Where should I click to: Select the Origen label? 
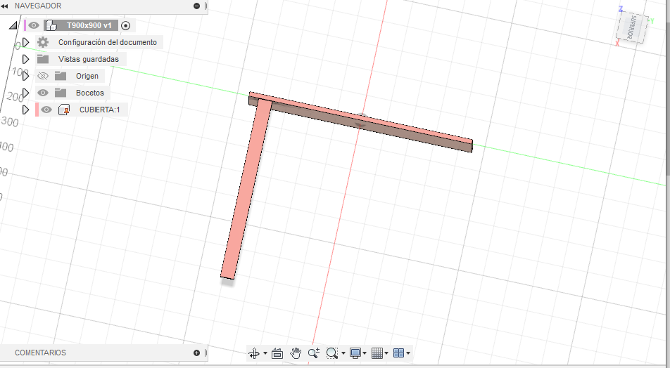(x=87, y=76)
